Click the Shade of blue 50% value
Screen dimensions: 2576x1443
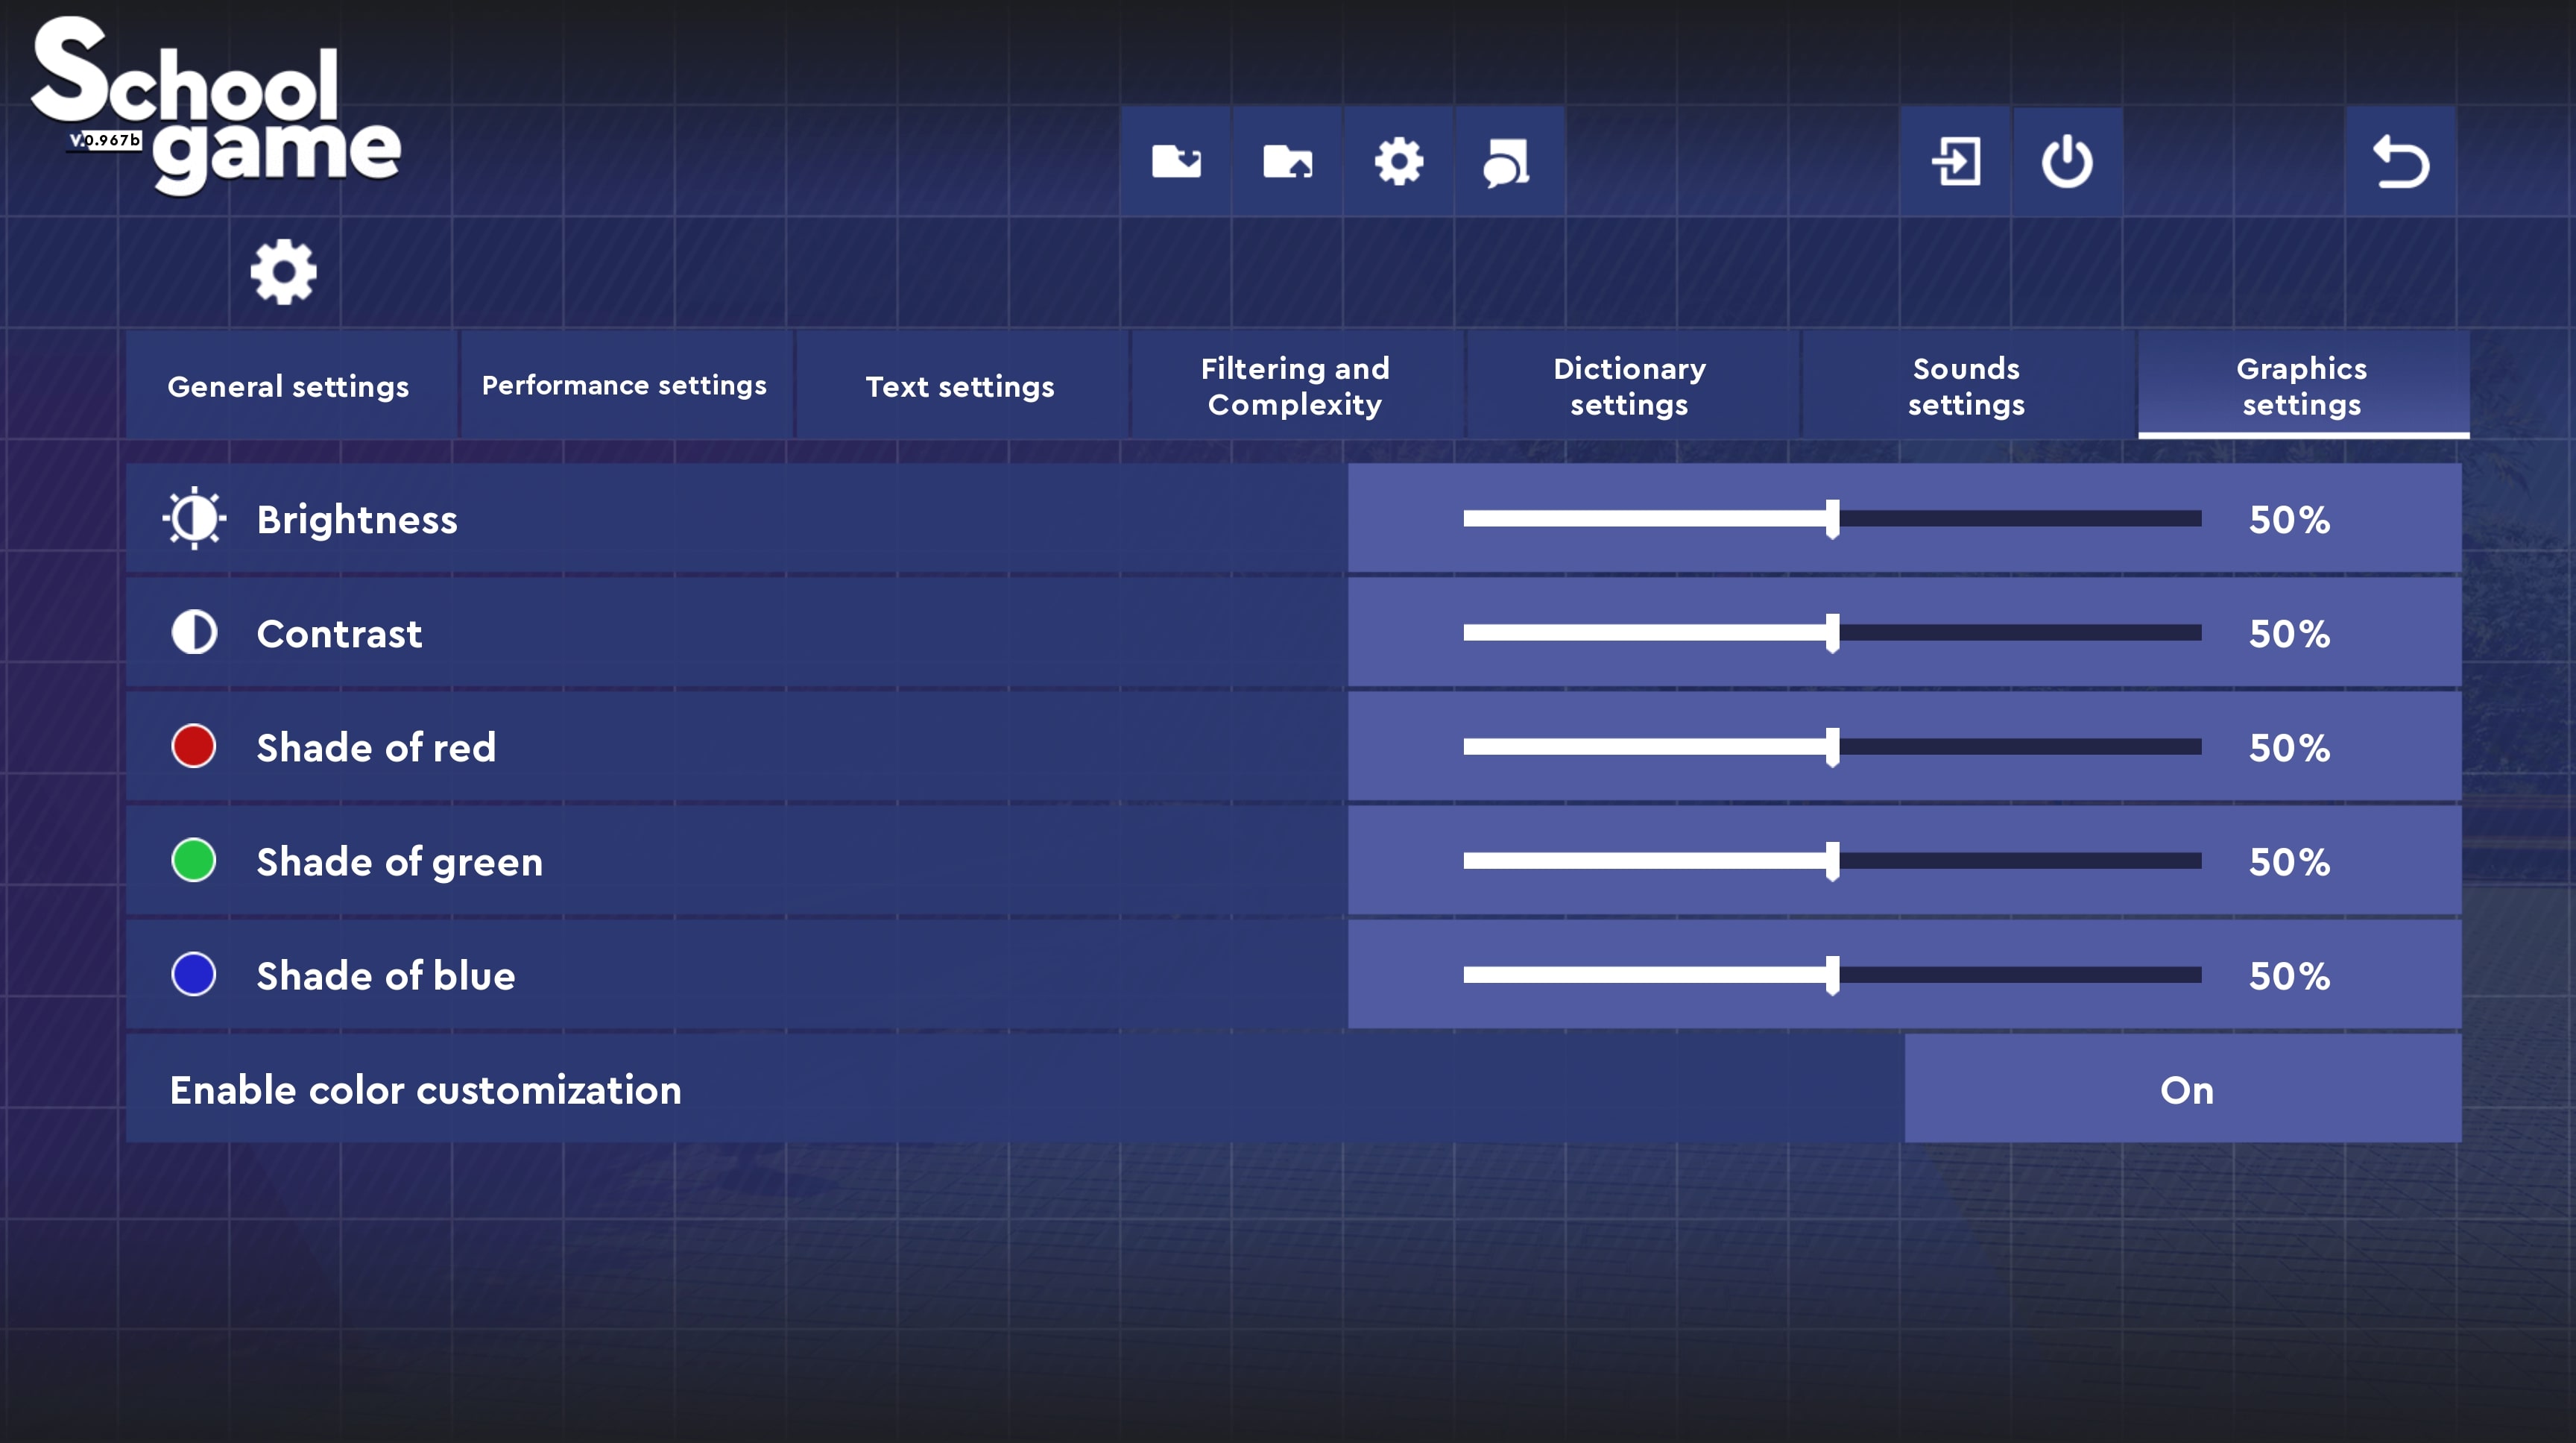[2289, 975]
